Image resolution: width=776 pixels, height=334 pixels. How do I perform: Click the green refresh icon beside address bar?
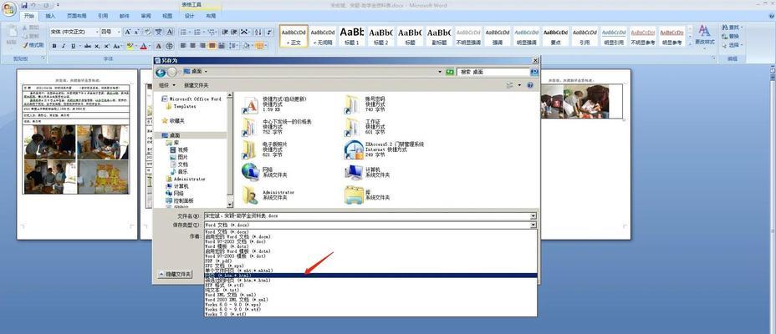(449, 72)
